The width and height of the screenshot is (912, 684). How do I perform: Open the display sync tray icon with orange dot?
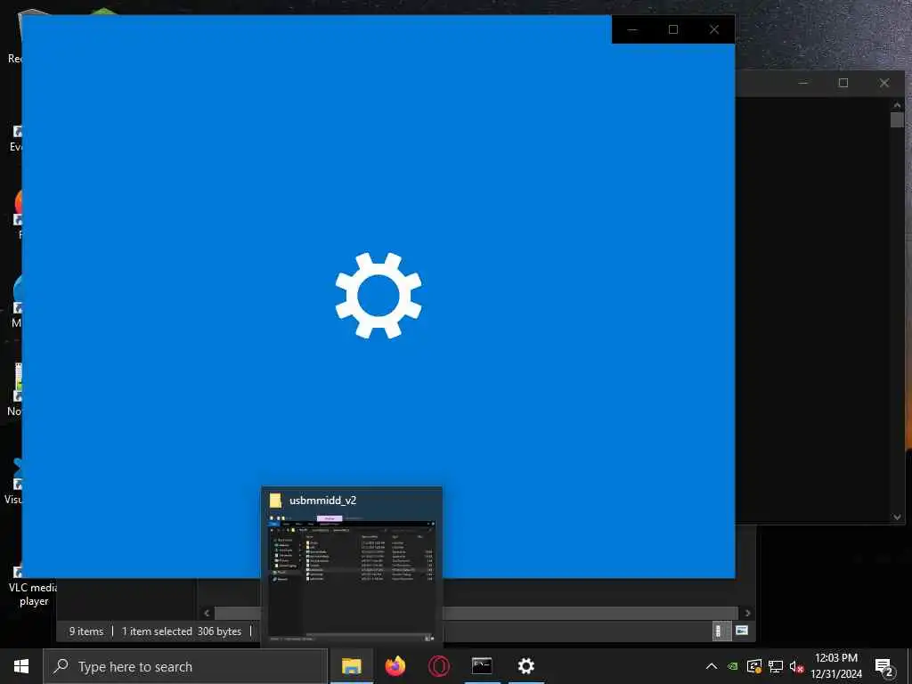pyautogui.click(x=754, y=666)
